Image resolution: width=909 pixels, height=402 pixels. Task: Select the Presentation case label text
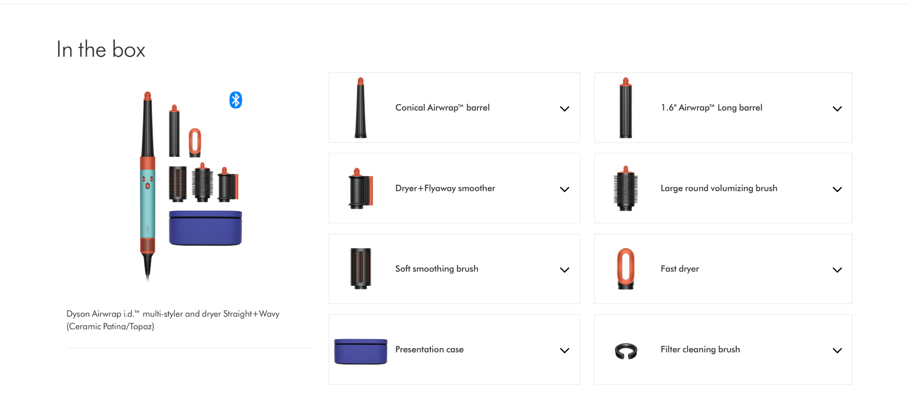click(429, 350)
